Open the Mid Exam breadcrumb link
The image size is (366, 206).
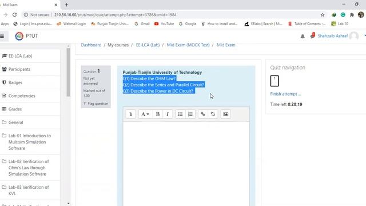click(226, 45)
